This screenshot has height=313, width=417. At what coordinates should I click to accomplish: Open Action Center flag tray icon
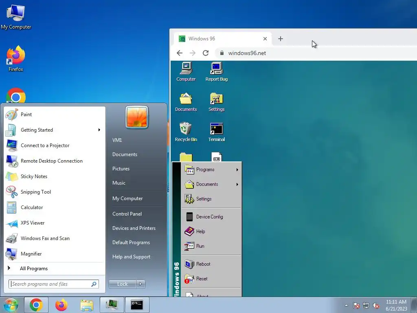point(356,305)
